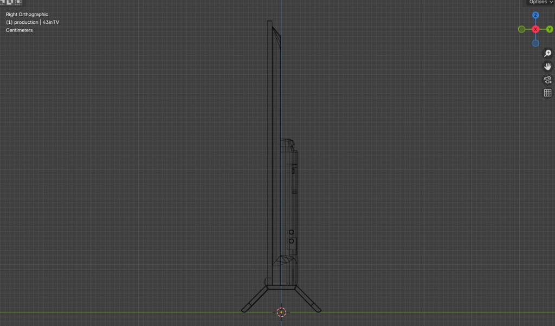Click the red X axis gizmo handle
Image resolution: width=555 pixels, height=326 pixels.
535,29
